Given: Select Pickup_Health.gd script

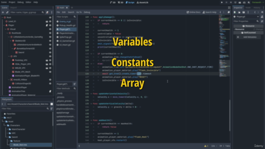Looking at the screenshot, I should click(x=66, y=25).
